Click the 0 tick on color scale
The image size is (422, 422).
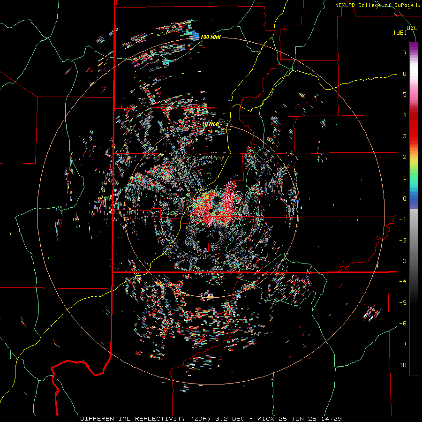point(405,199)
